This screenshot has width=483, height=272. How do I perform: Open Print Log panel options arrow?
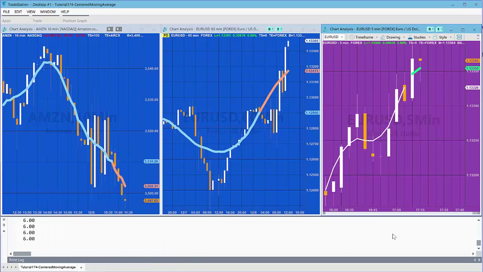click(x=4, y=231)
